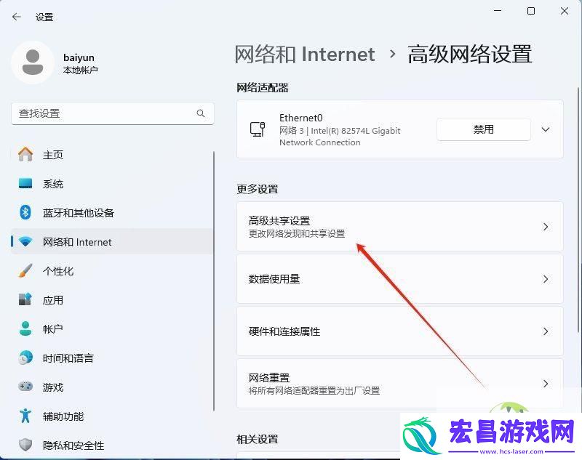This screenshot has width=582, height=460.
Task: Open 时间和语言 settings
Action: point(111,358)
